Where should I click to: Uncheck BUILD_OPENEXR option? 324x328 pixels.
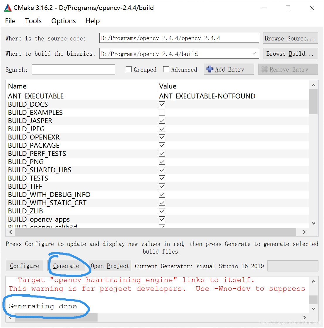162,137
